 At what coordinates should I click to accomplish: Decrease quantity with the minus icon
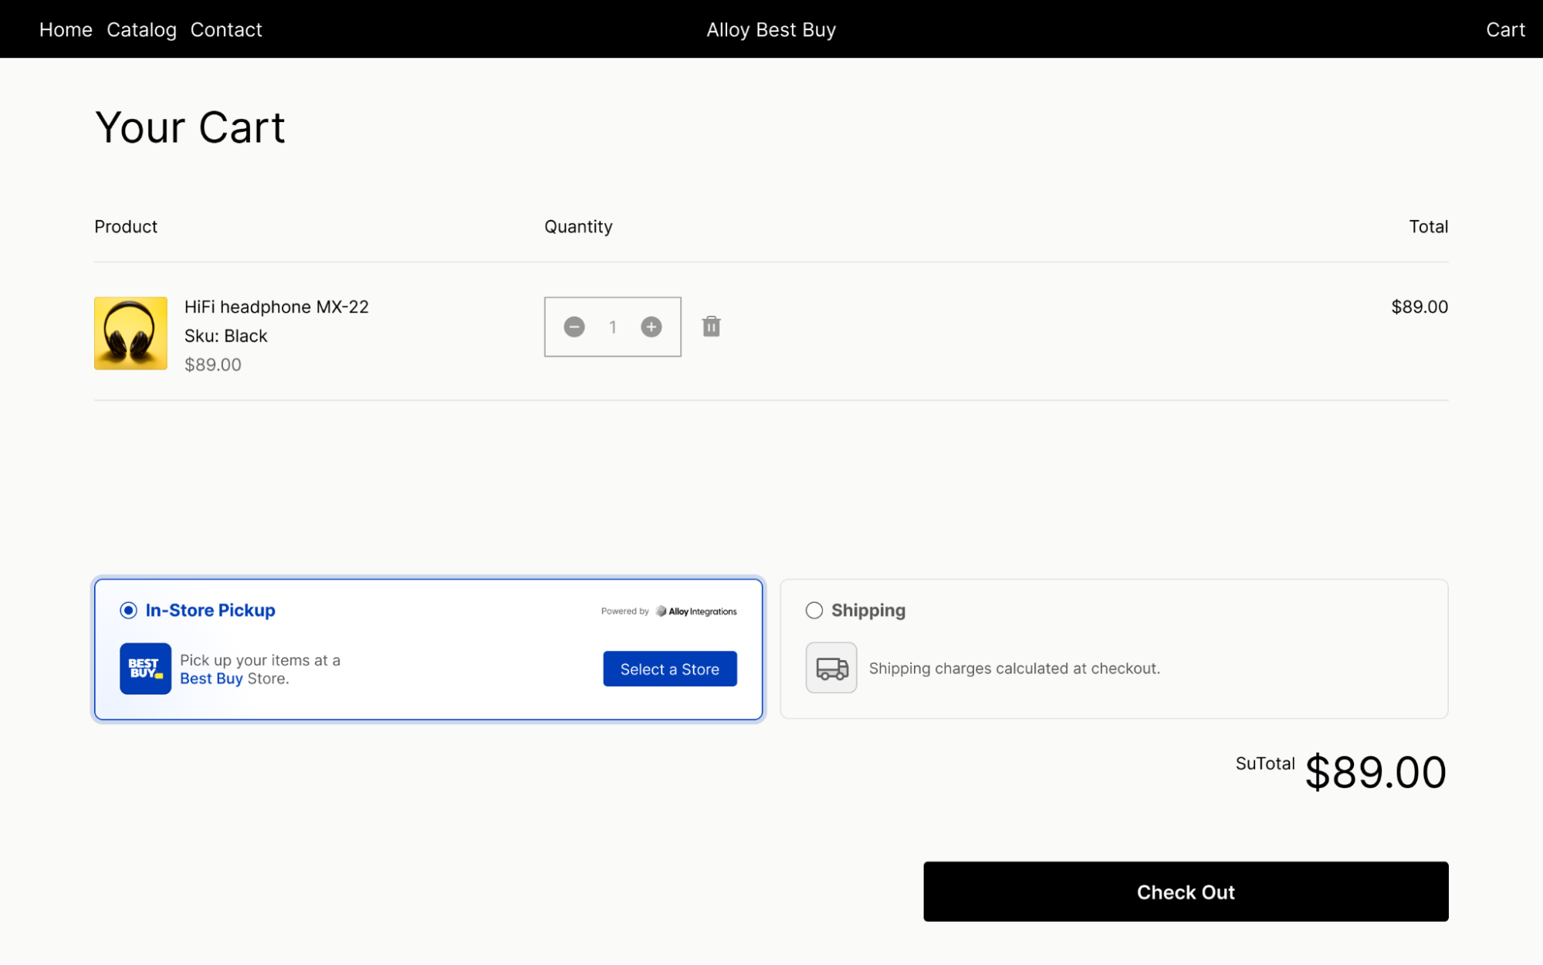574,327
